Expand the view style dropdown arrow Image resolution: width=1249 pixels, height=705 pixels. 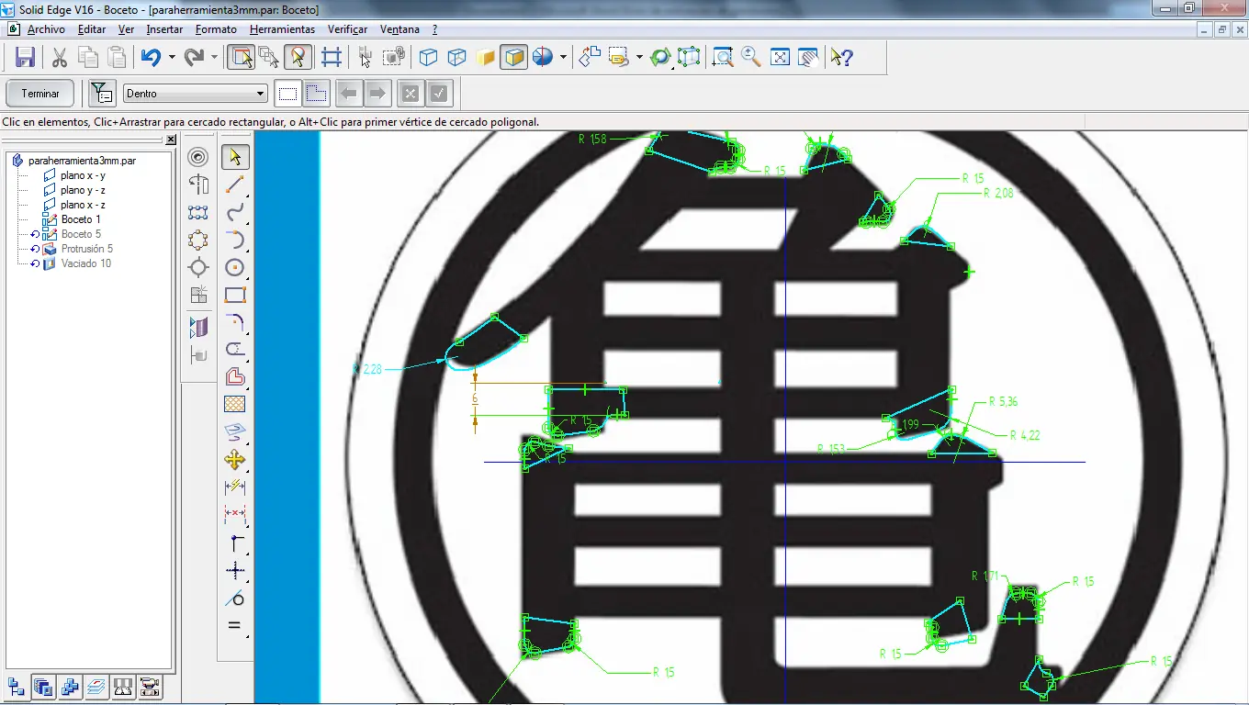tap(563, 58)
